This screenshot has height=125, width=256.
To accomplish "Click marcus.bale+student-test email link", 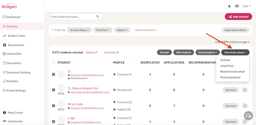I will click(x=90, y=92).
